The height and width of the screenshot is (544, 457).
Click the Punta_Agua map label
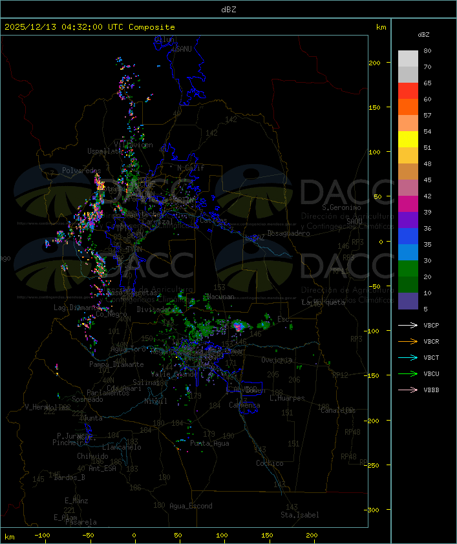(209, 443)
